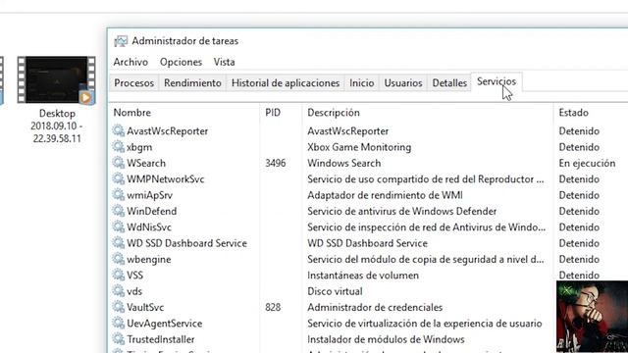The height and width of the screenshot is (353, 628).
Task: Open the Archivo menu
Action: pyautogui.click(x=131, y=62)
